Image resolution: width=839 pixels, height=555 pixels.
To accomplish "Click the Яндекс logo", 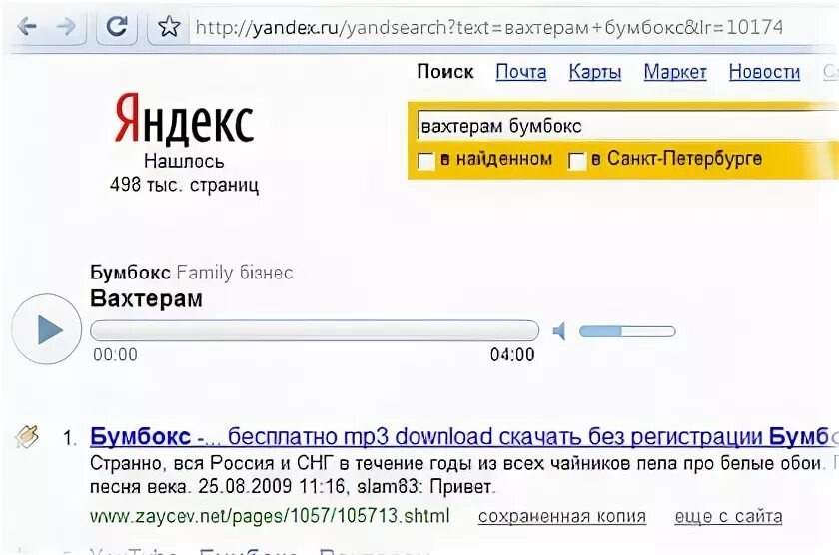I will click(x=184, y=119).
